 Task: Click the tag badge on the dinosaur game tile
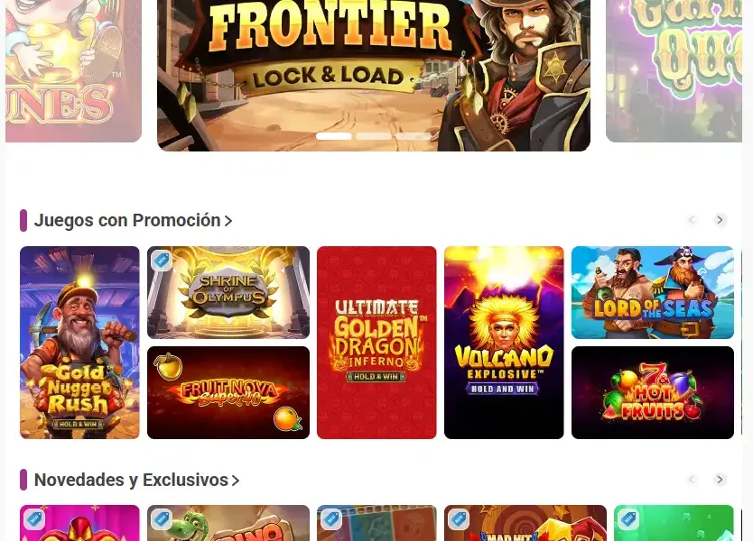tap(162, 519)
